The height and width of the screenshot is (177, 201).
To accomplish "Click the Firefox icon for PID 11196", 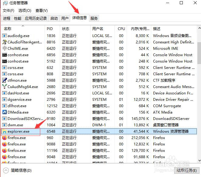I will tap(5, 151).
